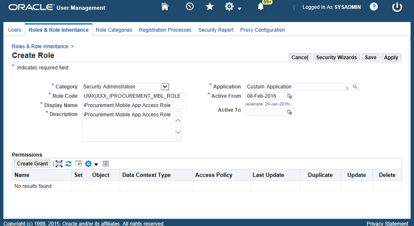Image resolution: width=414 pixels, height=226 pixels.
Task: Open Active From calendar picker
Action: point(290,96)
